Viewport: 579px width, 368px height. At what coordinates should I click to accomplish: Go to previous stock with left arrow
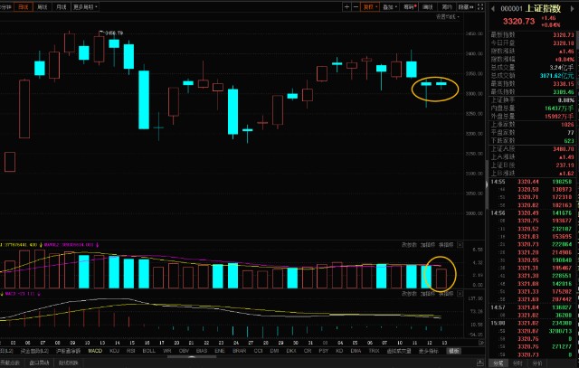click(492, 8)
